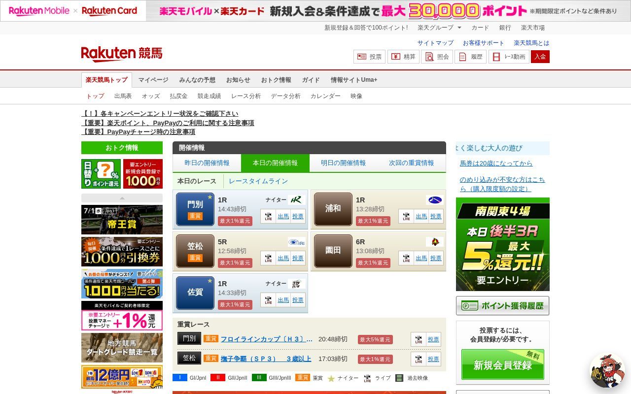Open マイページ in main navigation

coord(153,80)
